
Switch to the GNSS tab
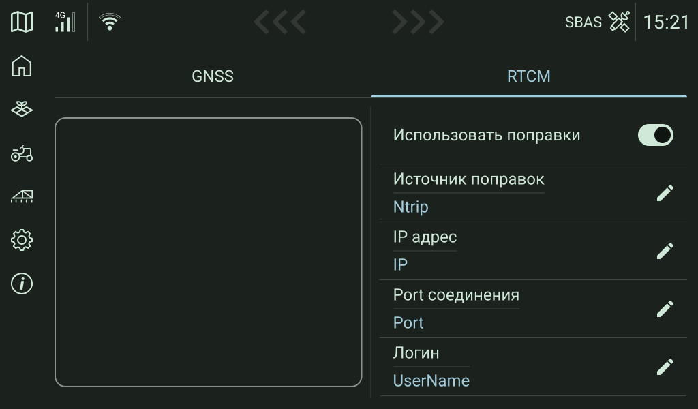pos(213,76)
